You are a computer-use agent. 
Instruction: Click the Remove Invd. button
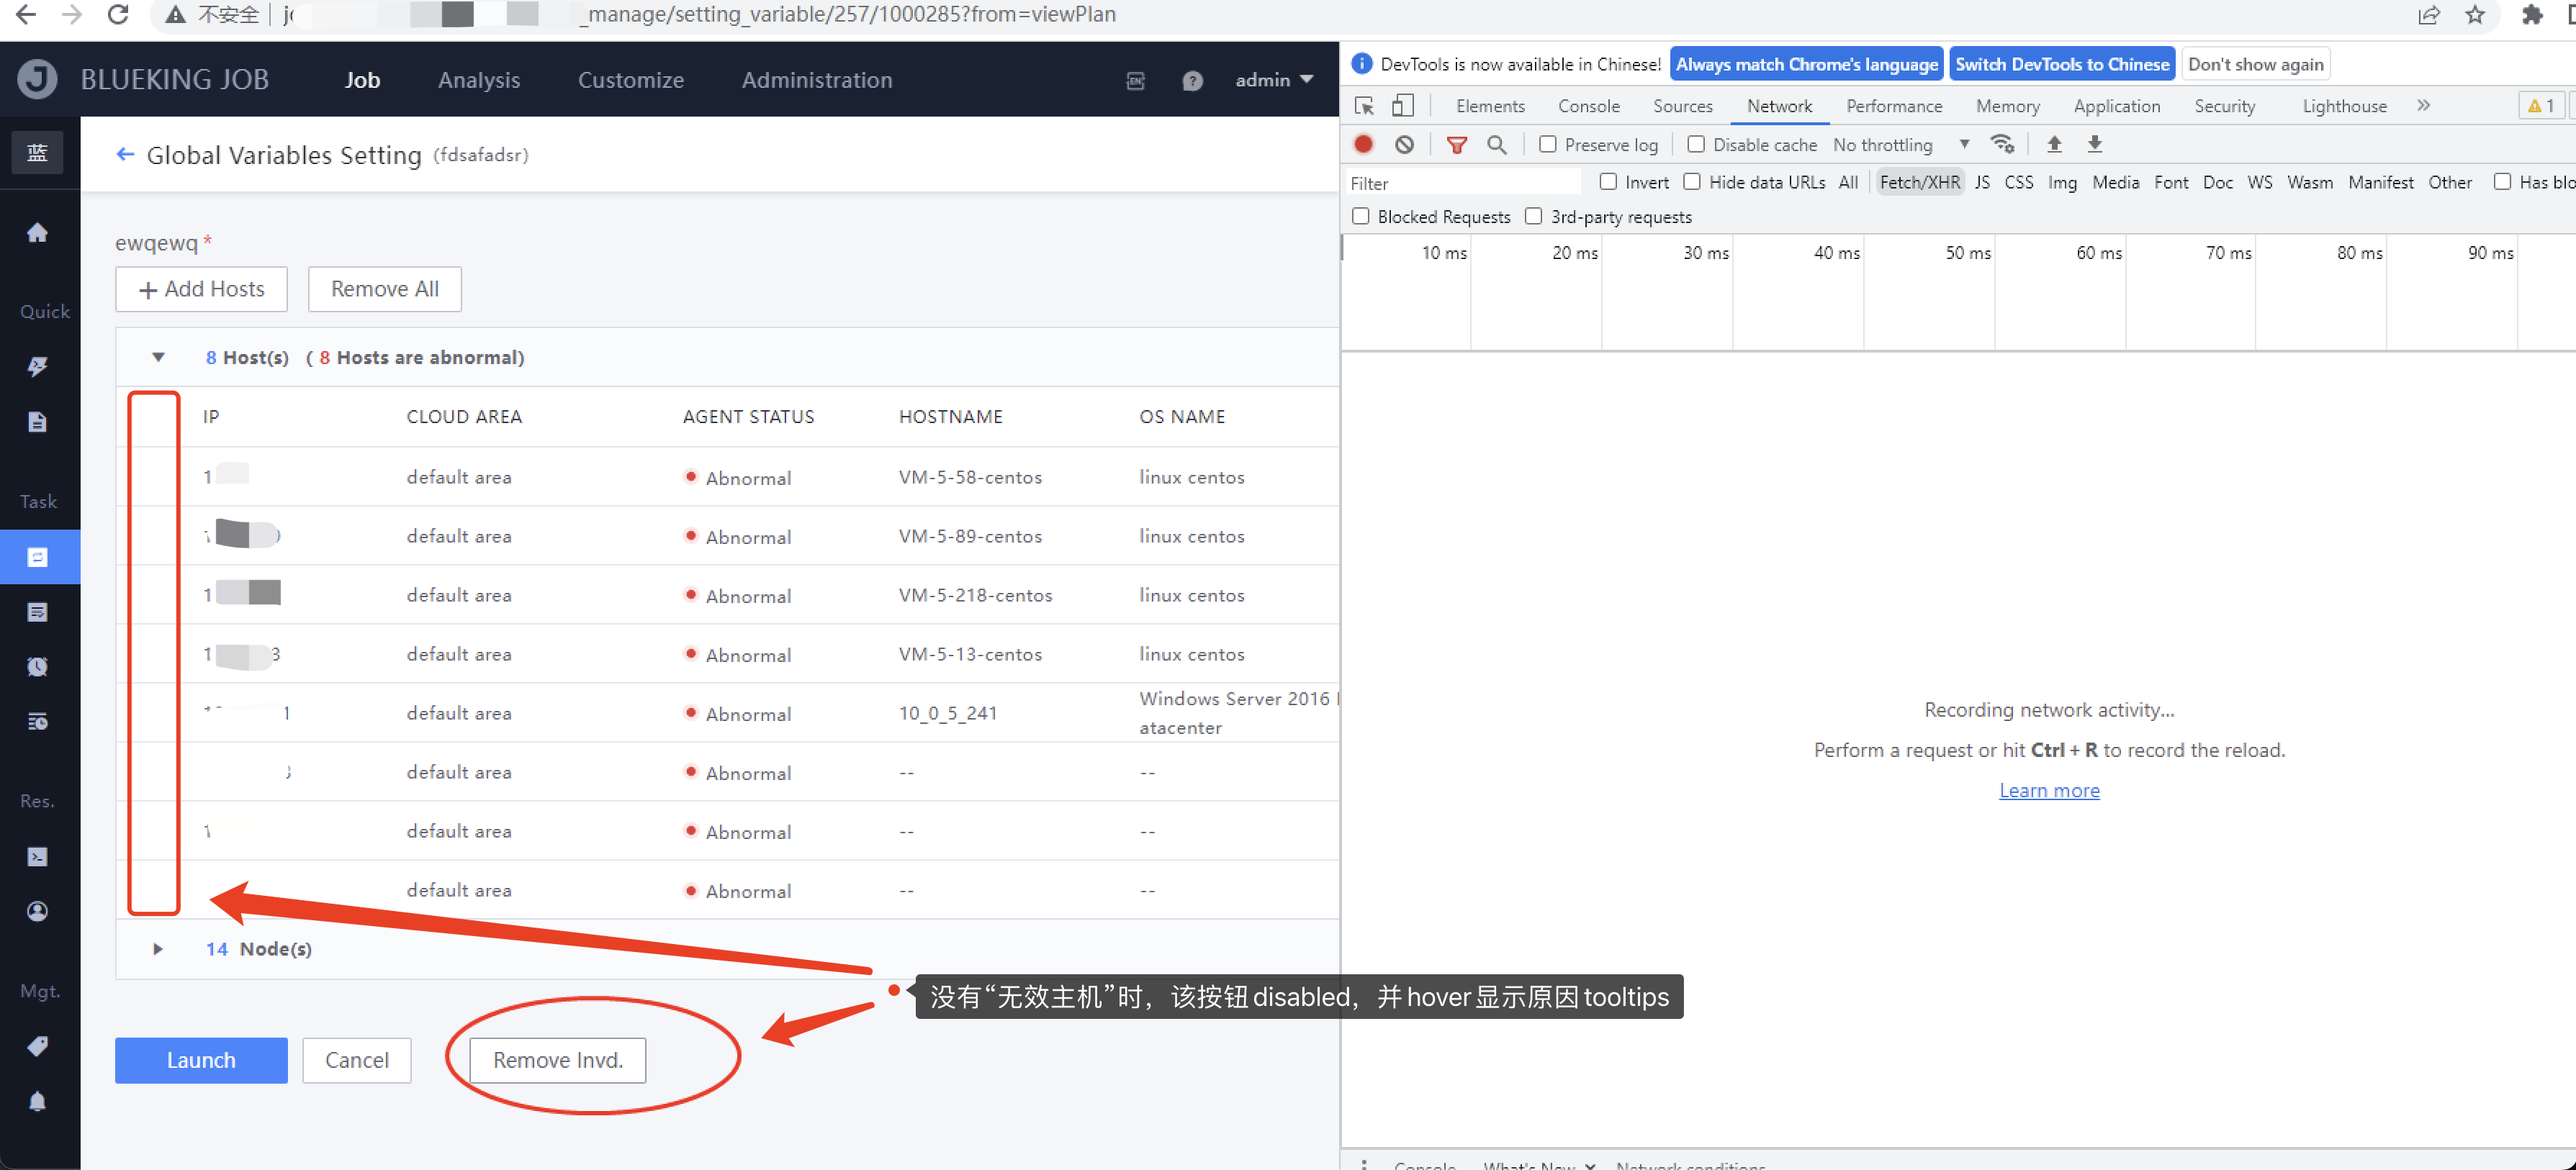[x=557, y=1059]
